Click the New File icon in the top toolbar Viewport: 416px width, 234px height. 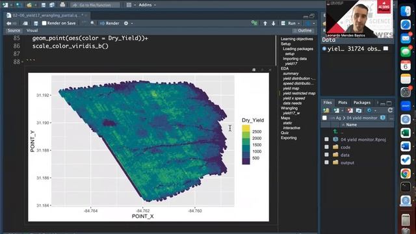point(5,5)
